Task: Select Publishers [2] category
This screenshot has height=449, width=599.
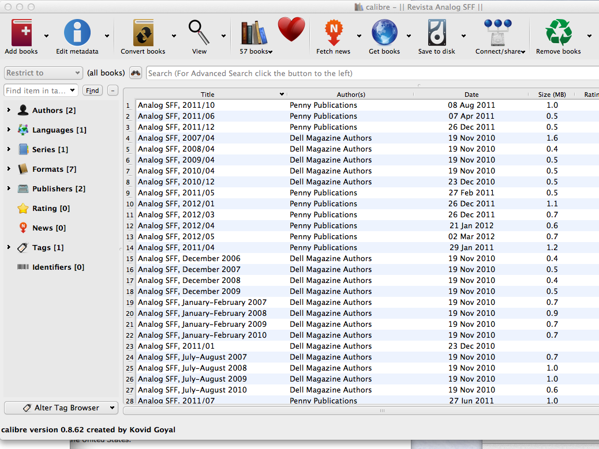Action: coord(59,189)
